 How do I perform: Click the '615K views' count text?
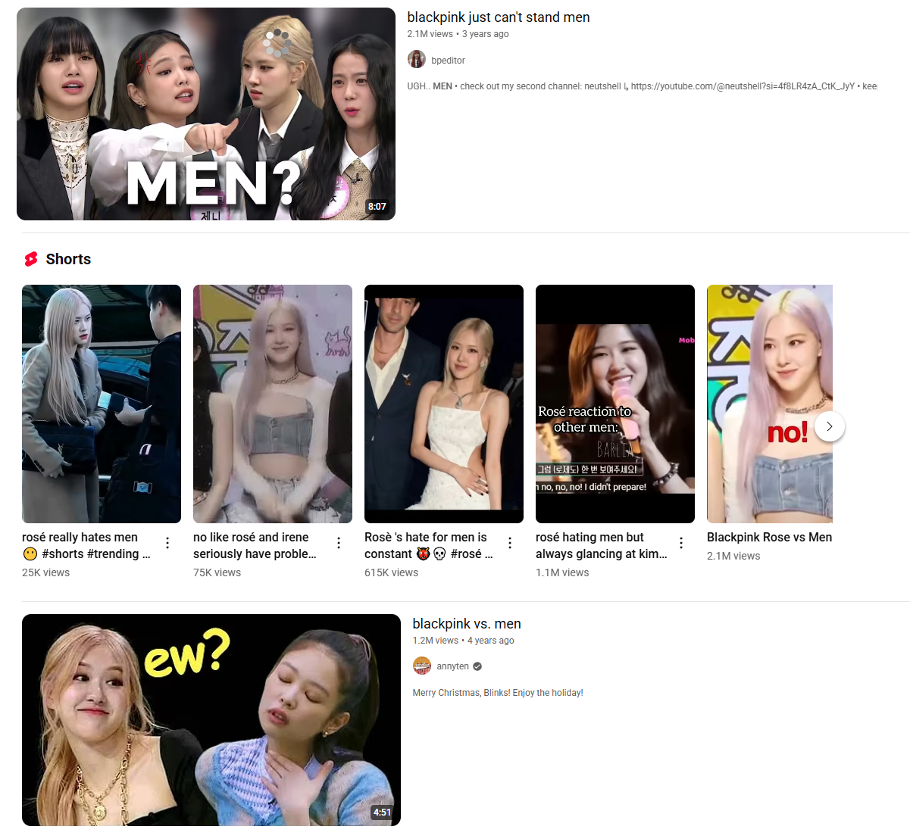click(x=391, y=572)
